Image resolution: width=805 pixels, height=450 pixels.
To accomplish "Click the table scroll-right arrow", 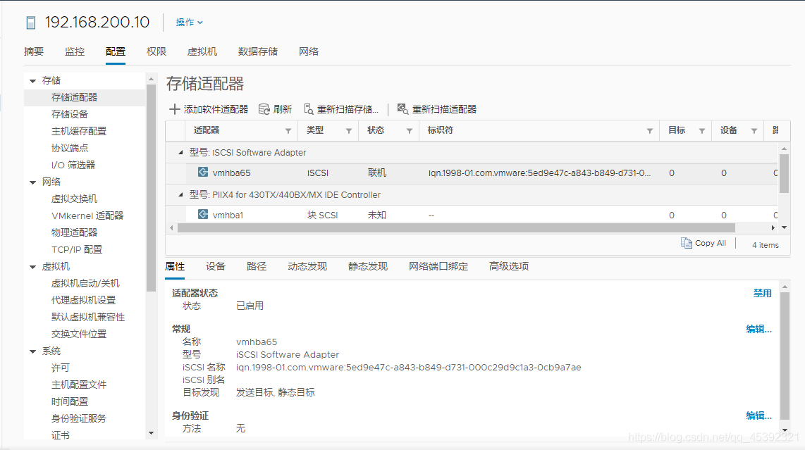I will (x=773, y=228).
